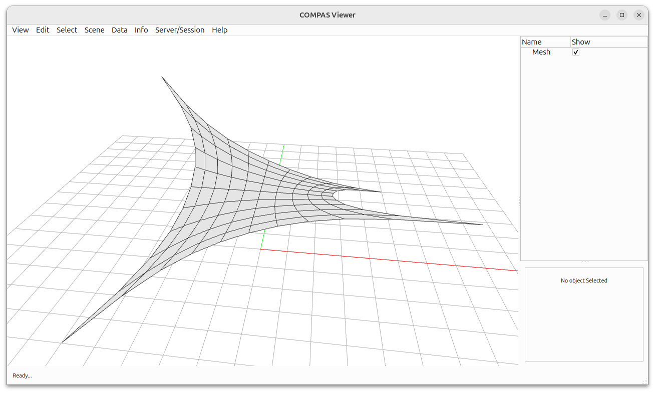
Task: Open the Server/Session menu
Action: click(x=180, y=30)
